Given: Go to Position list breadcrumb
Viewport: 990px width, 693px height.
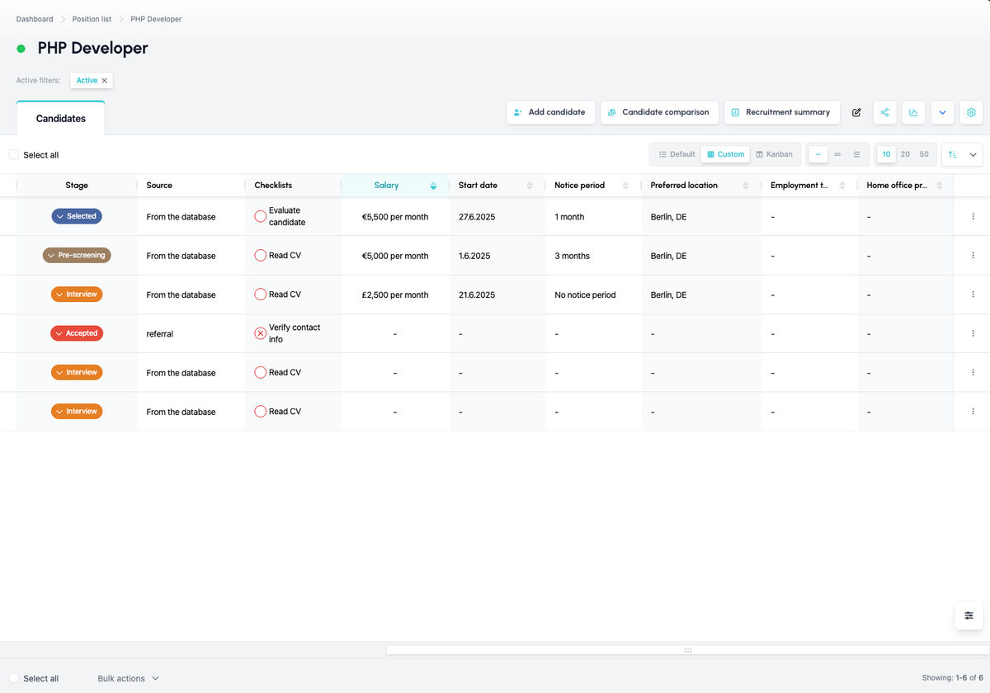Looking at the screenshot, I should click(92, 19).
